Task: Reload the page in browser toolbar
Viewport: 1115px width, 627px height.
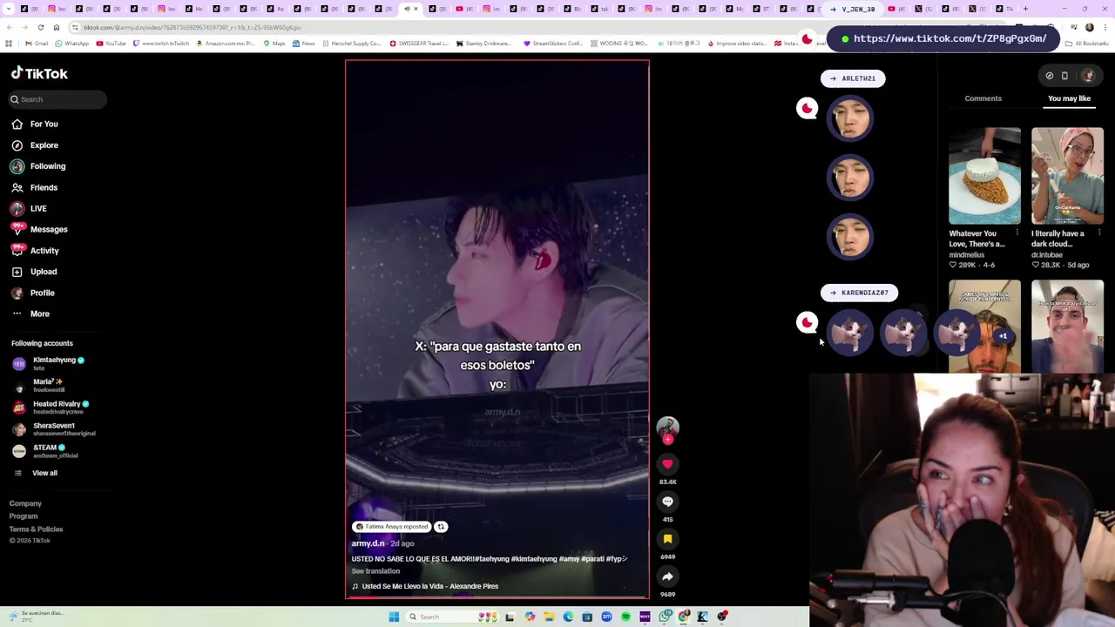Action: point(40,28)
